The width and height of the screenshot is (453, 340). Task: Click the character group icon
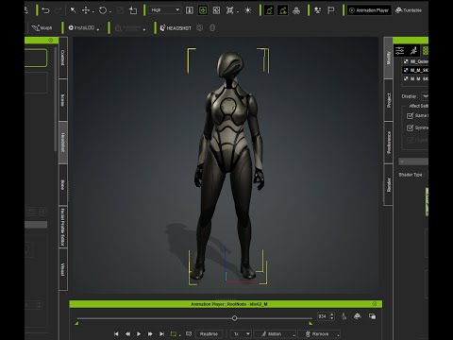296,10
